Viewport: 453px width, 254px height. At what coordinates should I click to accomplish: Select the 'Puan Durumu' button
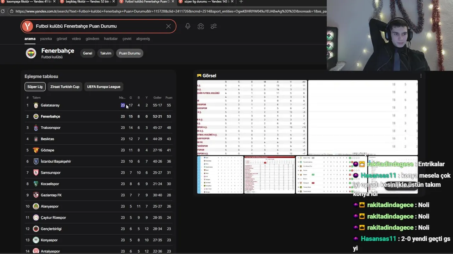[130, 53]
